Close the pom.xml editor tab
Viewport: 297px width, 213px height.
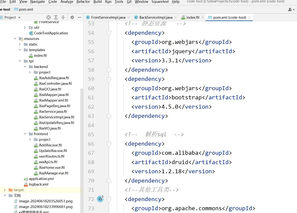[249, 17]
